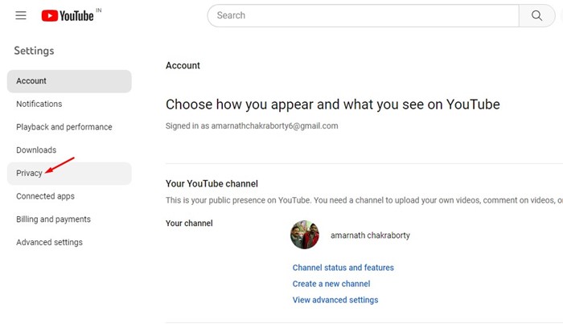Open Advanced settings in the sidebar
Viewport: 563px width, 324px height.
click(49, 243)
